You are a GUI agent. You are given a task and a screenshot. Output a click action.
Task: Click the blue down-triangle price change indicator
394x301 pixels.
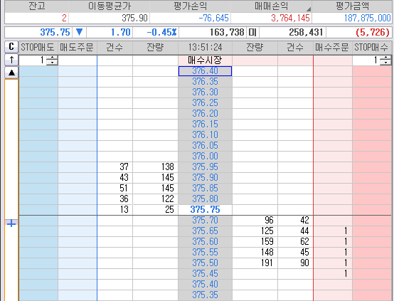(80, 32)
